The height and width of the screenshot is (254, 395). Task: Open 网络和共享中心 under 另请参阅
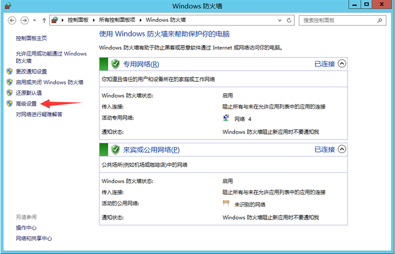34,238
